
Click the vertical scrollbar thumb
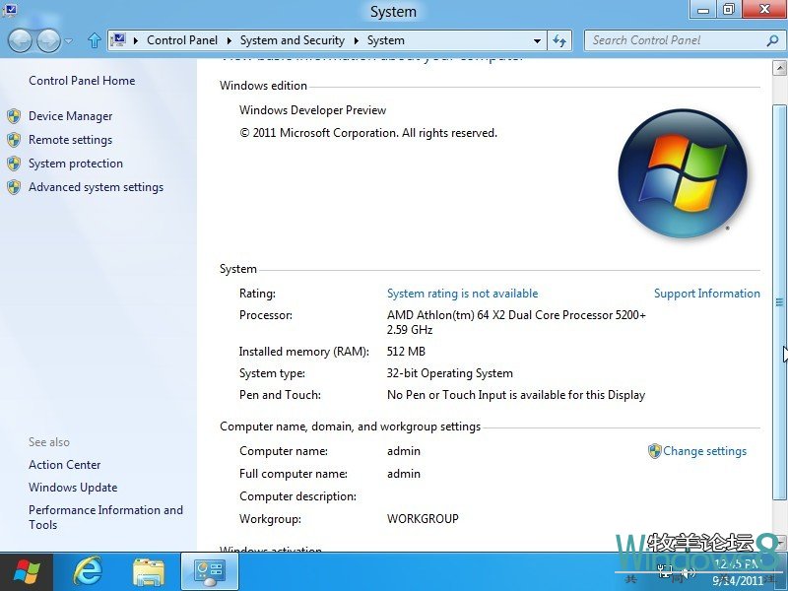779,301
